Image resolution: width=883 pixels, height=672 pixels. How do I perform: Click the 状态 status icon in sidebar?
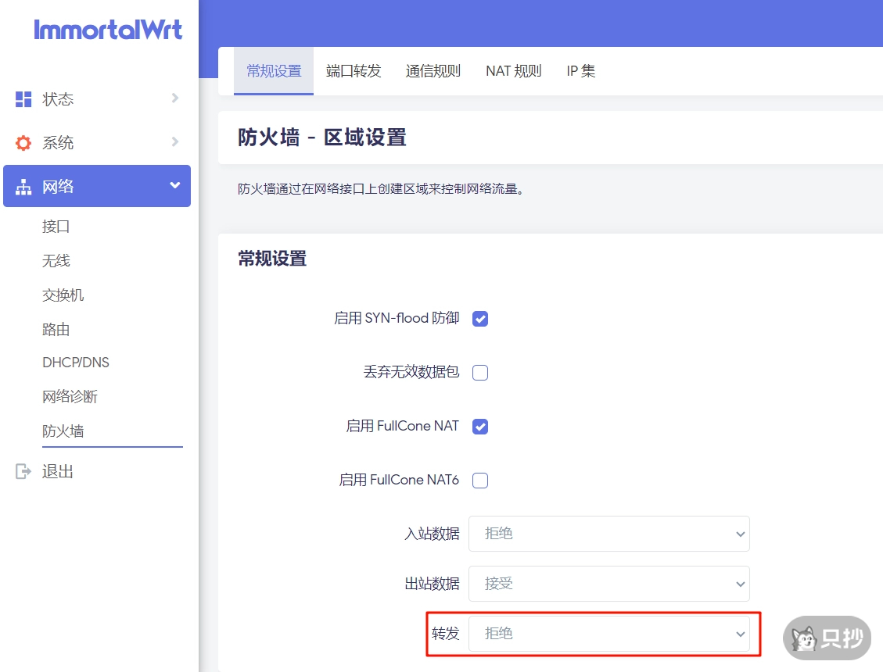point(24,98)
